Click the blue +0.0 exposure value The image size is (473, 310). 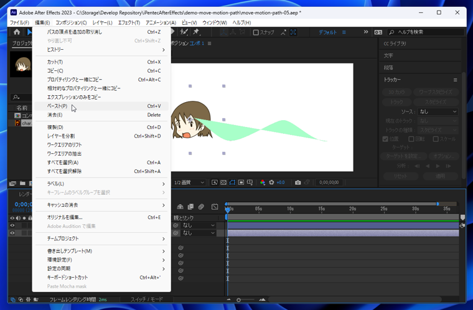pyautogui.click(x=281, y=182)
